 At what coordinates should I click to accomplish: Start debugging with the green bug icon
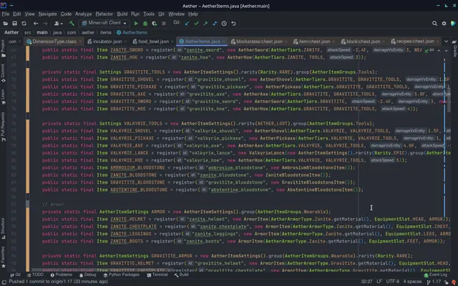point(145,24)
